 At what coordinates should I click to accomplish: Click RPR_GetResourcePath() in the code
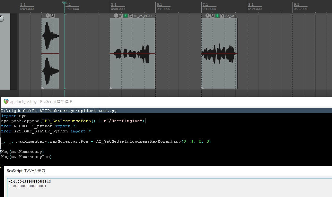69,121
